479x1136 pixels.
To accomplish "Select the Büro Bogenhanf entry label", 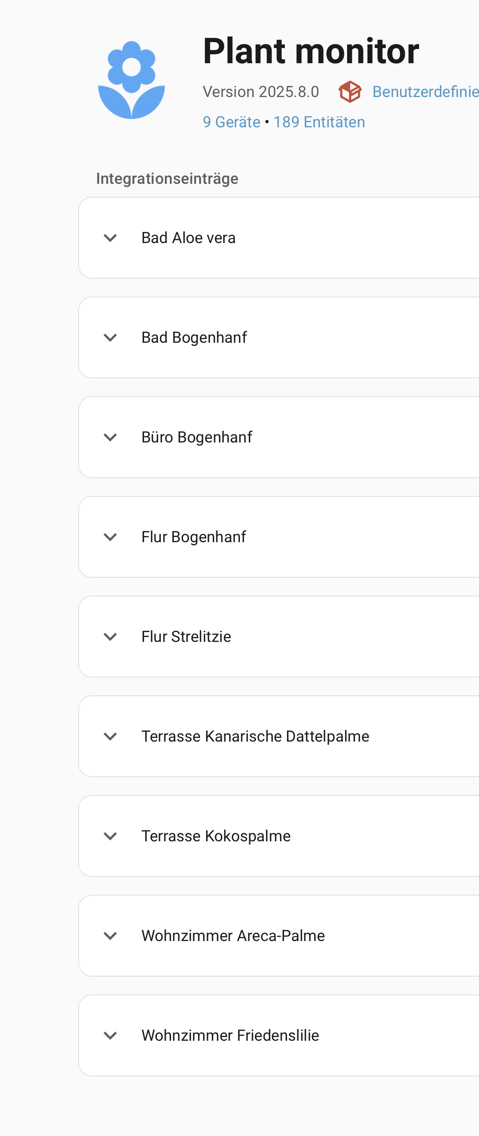I will [x=197, y=437].
